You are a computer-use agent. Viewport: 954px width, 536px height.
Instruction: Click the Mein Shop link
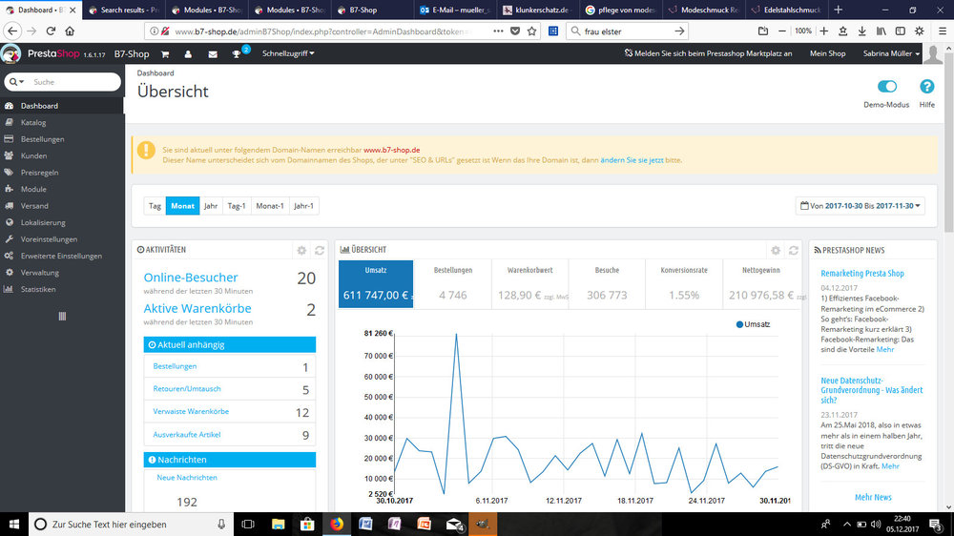[x=827, y=53]
